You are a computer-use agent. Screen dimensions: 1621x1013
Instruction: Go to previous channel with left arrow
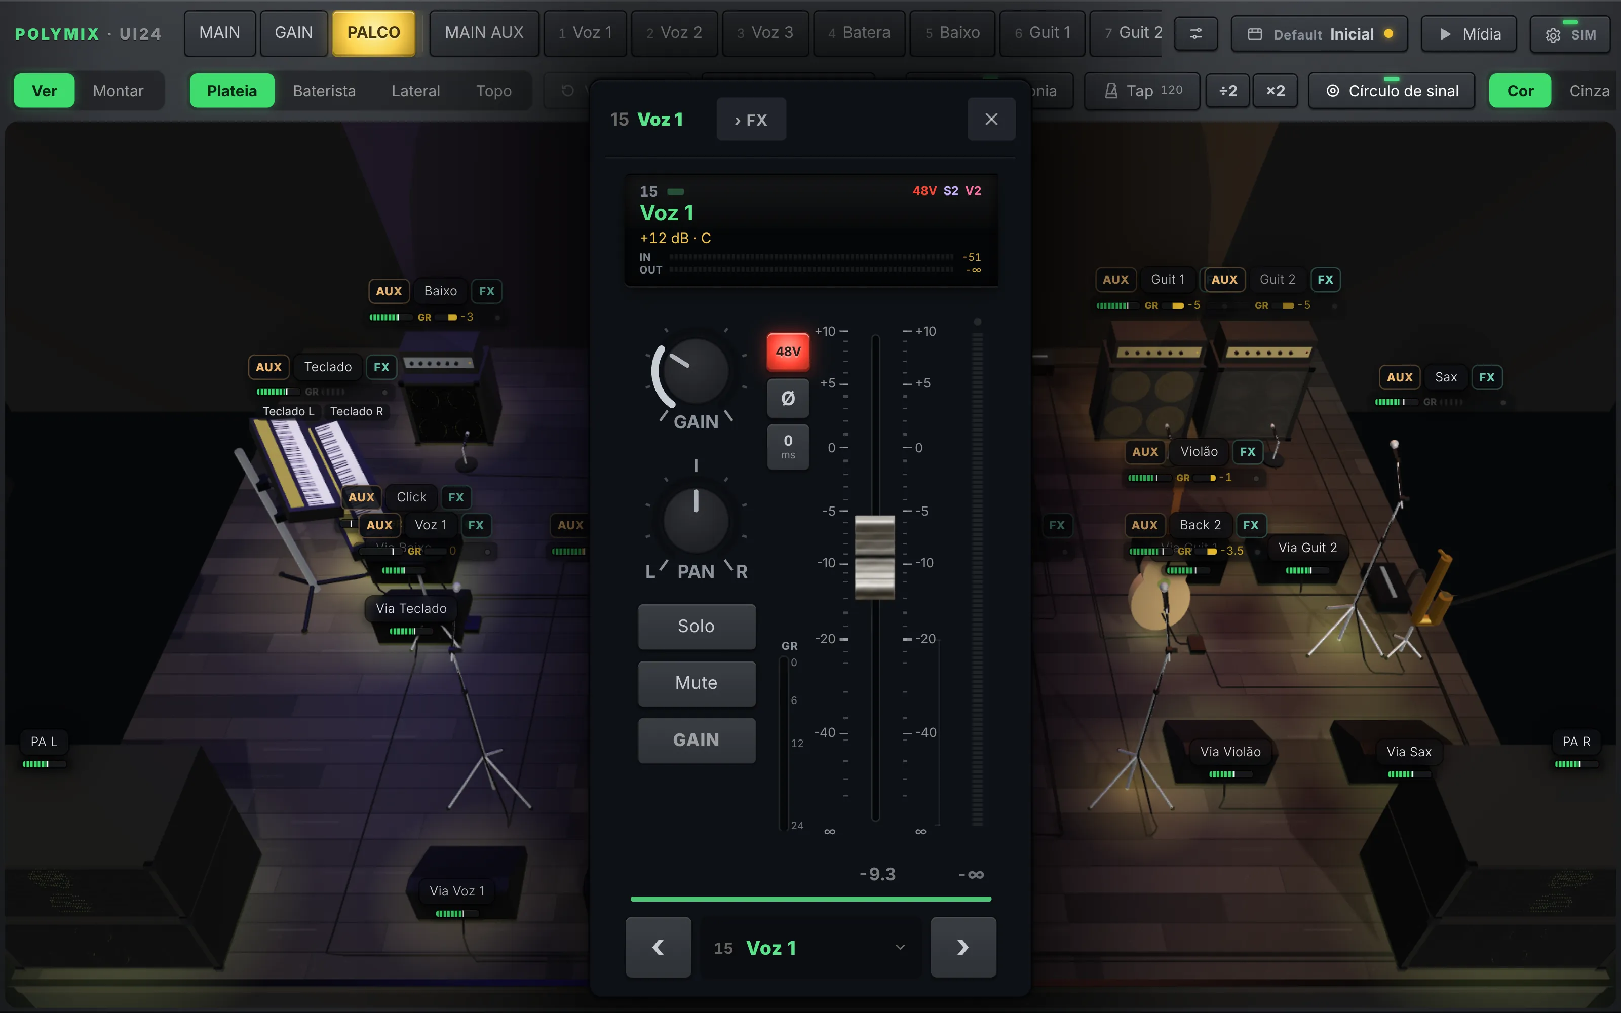tap(658, 947)
